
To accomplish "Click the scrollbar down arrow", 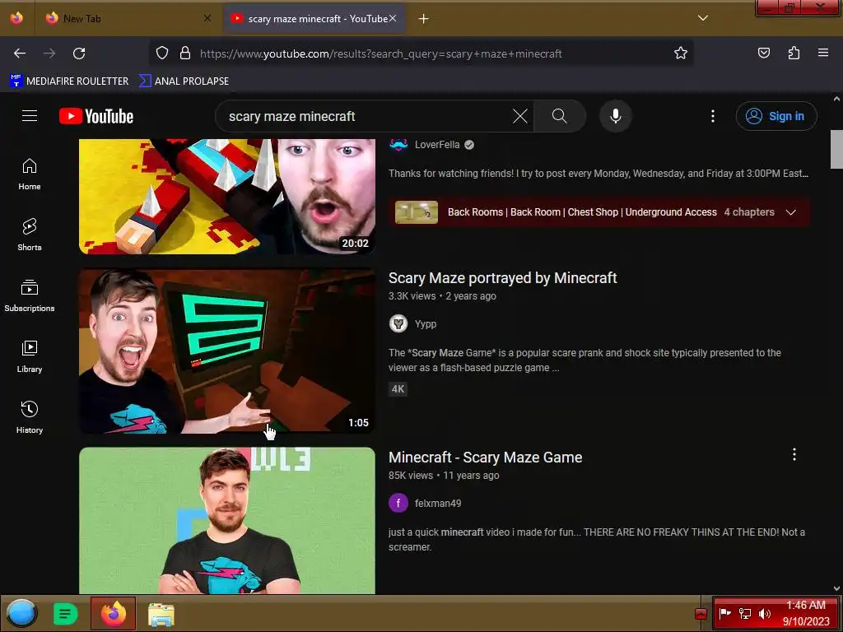I will pyautogui.click(x=836, y=588).
